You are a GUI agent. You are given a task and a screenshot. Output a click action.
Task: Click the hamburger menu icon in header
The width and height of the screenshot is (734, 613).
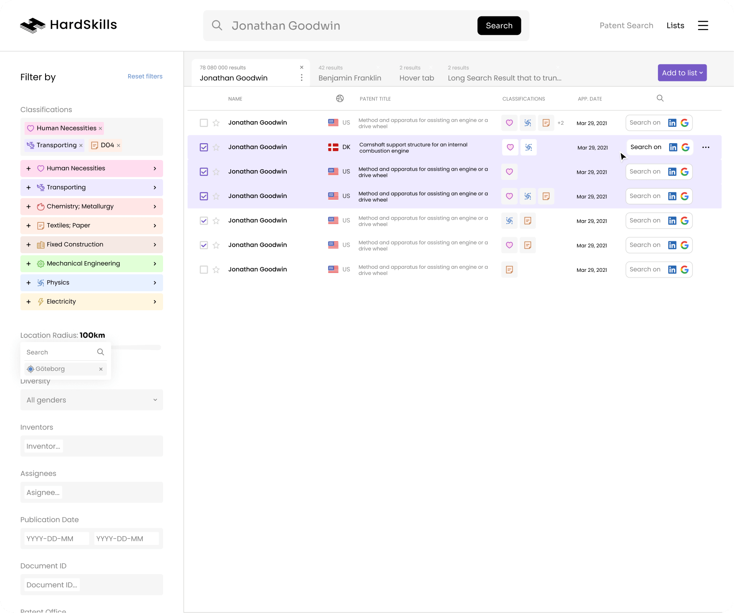click(703, 26)
